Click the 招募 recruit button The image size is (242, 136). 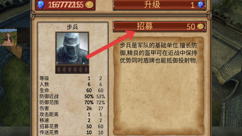160,26
